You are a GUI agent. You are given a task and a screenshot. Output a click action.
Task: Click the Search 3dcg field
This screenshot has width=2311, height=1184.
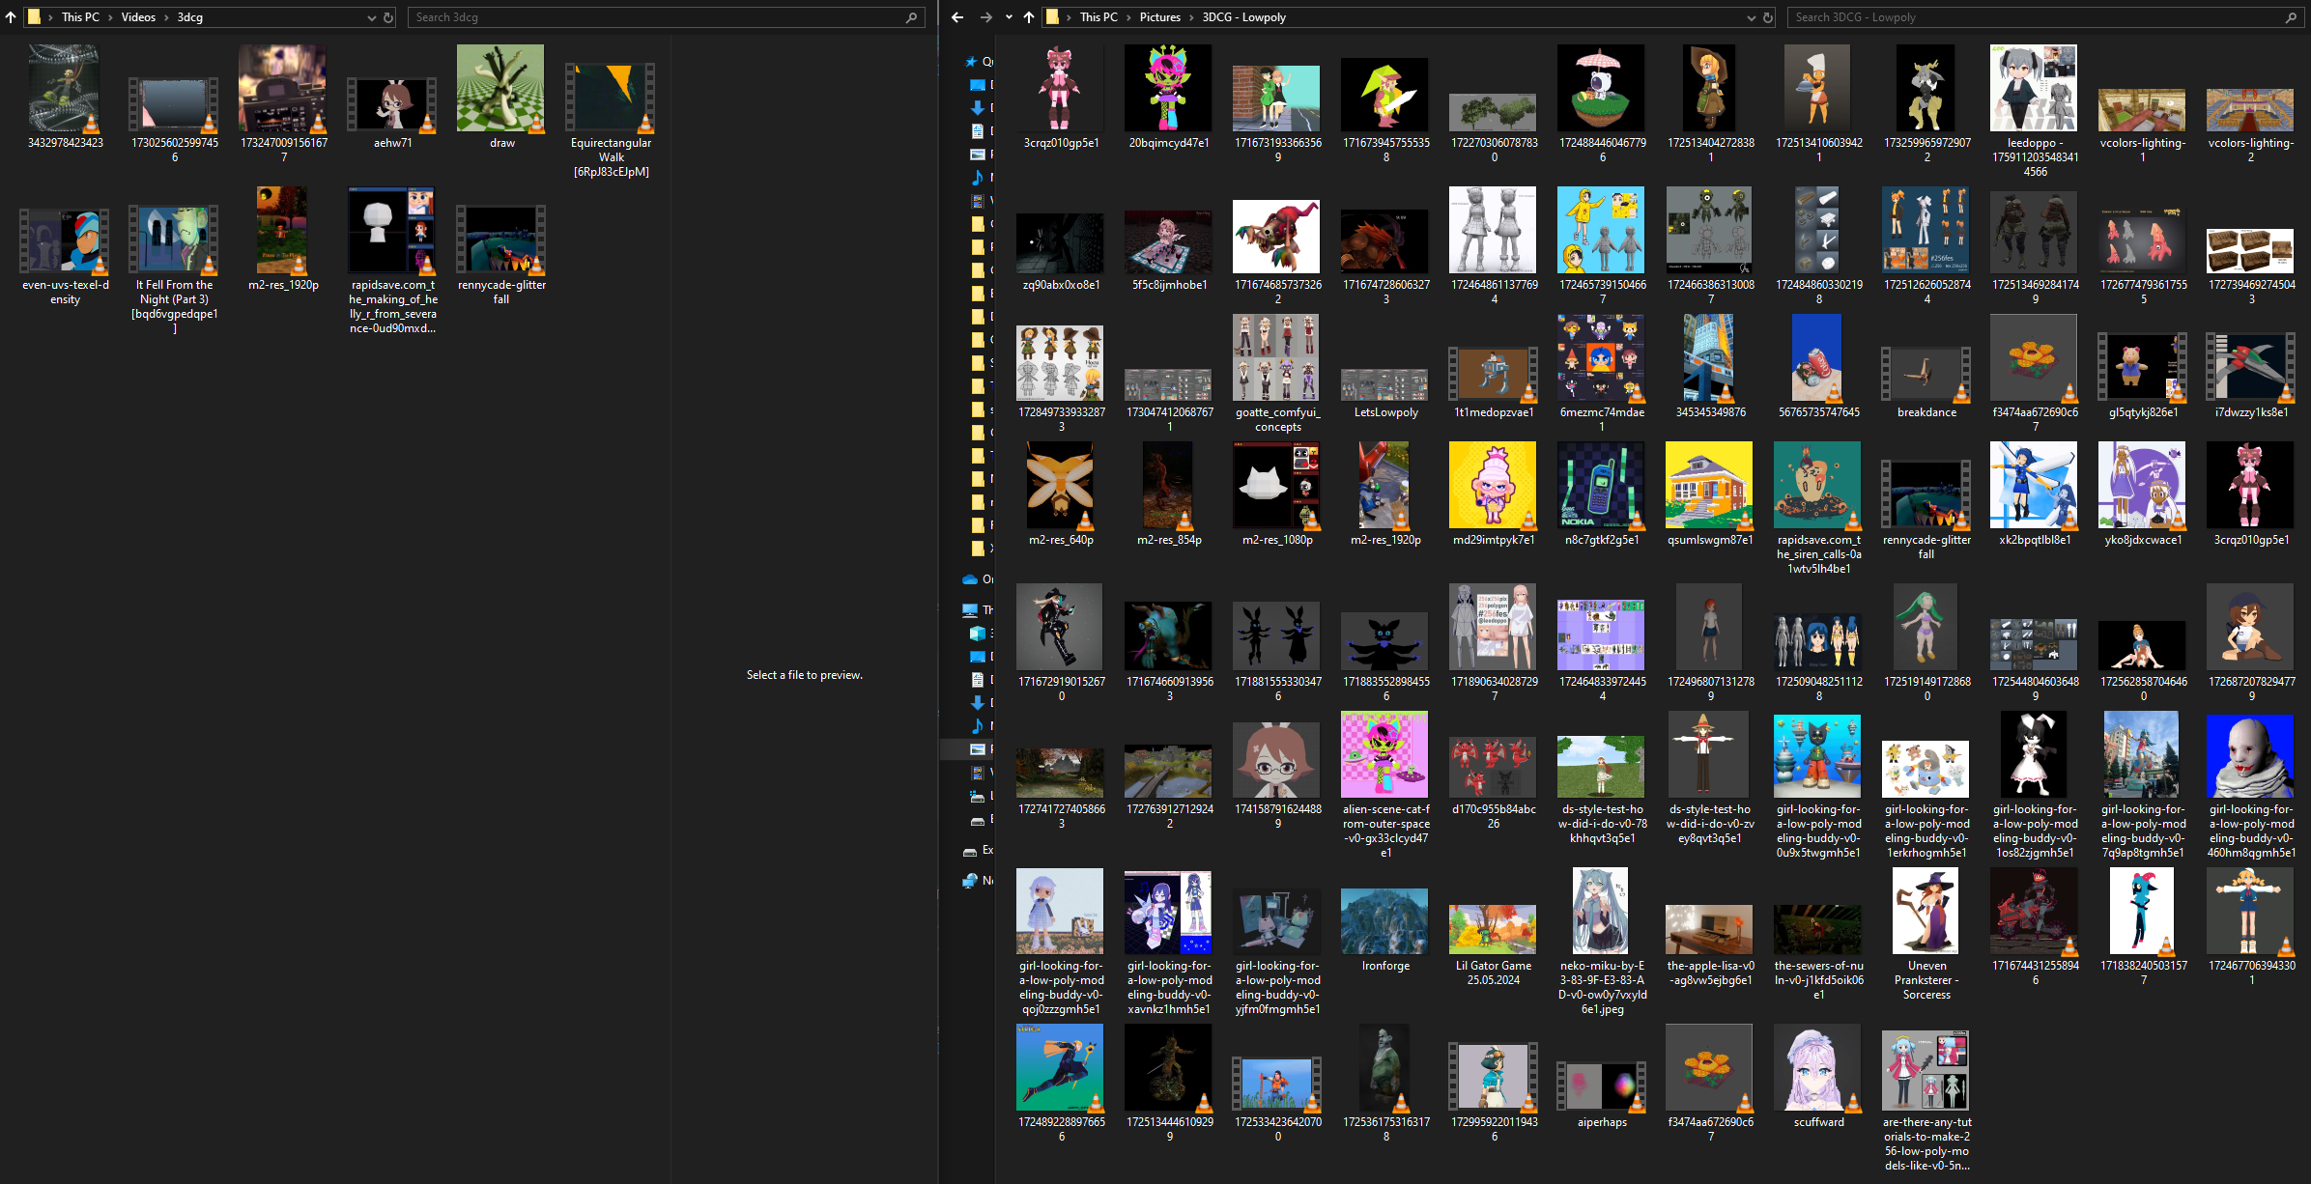(x=665, y=17)
